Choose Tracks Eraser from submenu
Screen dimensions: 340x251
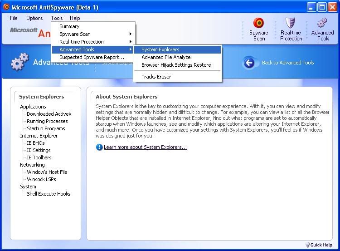[177, 77]
